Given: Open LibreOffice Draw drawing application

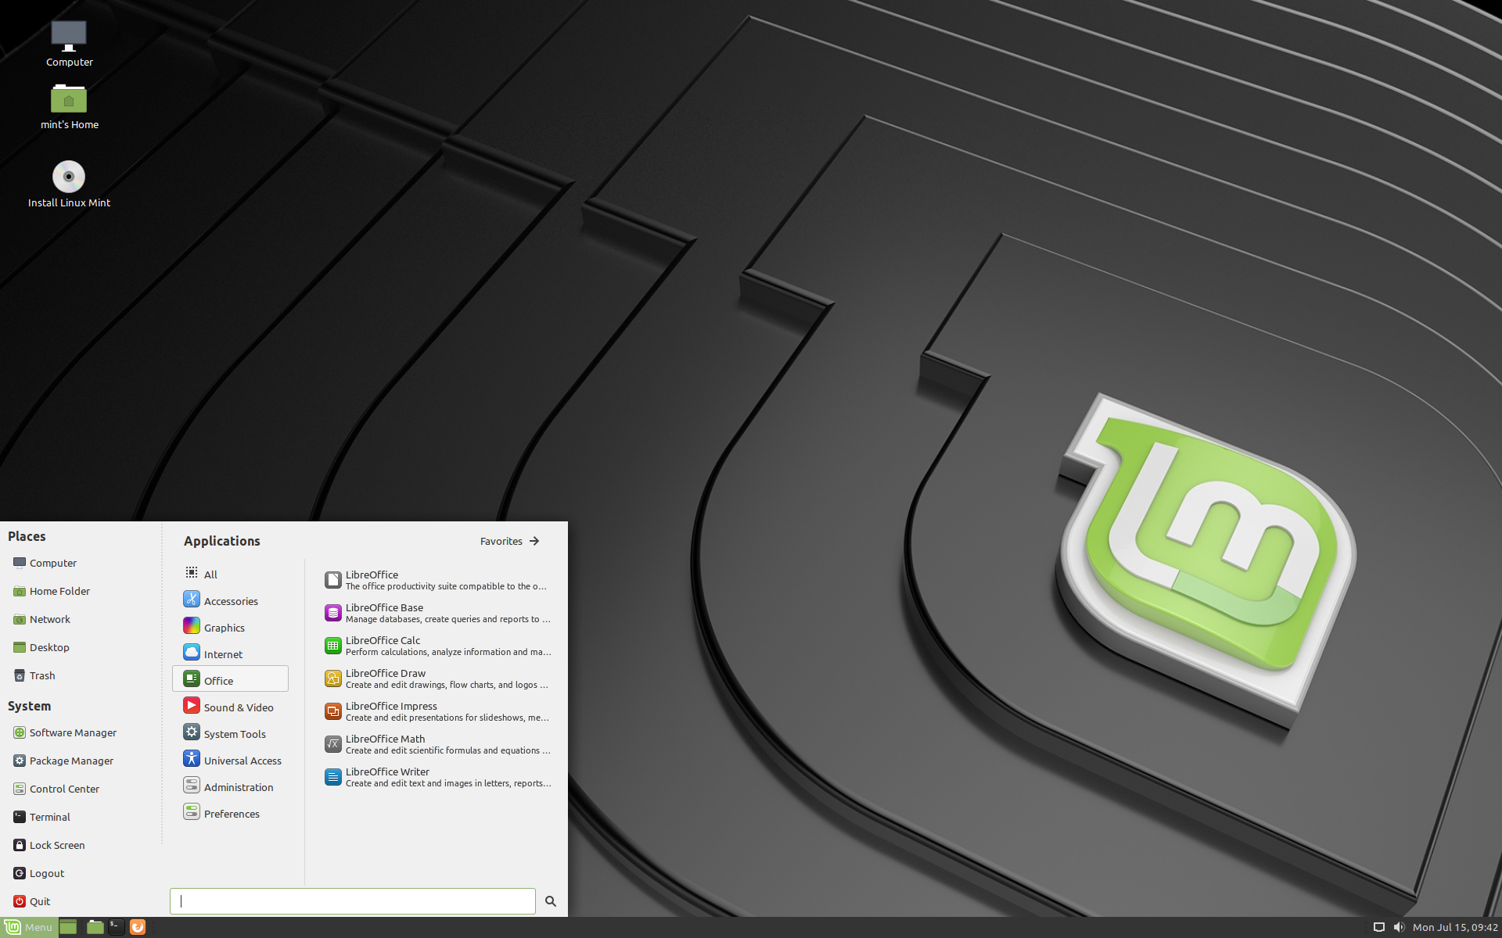Looking at the screenshot, I should pos(385,678).
